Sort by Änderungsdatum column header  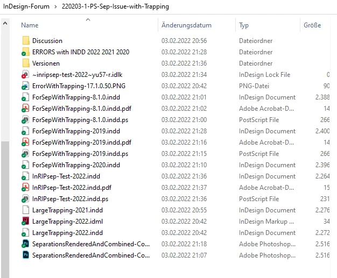pos(186,25)
